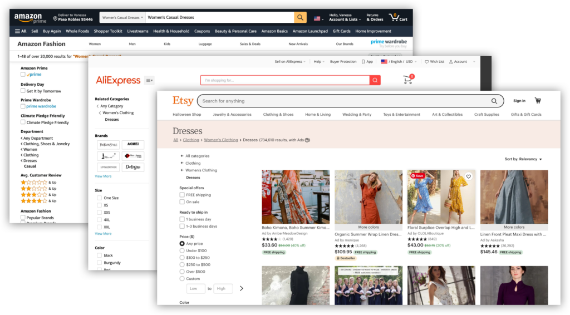Click the Amazon search magnifier button
This screenshot has width=570, height=315.
[x=300, y=17]
